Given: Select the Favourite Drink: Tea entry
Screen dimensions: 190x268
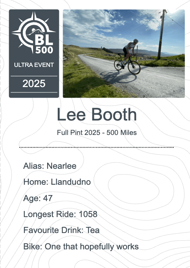Looking at the screenshot, I should click(x=61, y=230).
